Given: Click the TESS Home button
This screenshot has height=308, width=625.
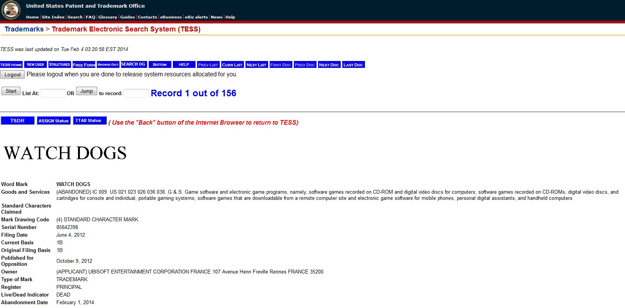Looking at the screenshot, I should point(12,64).
